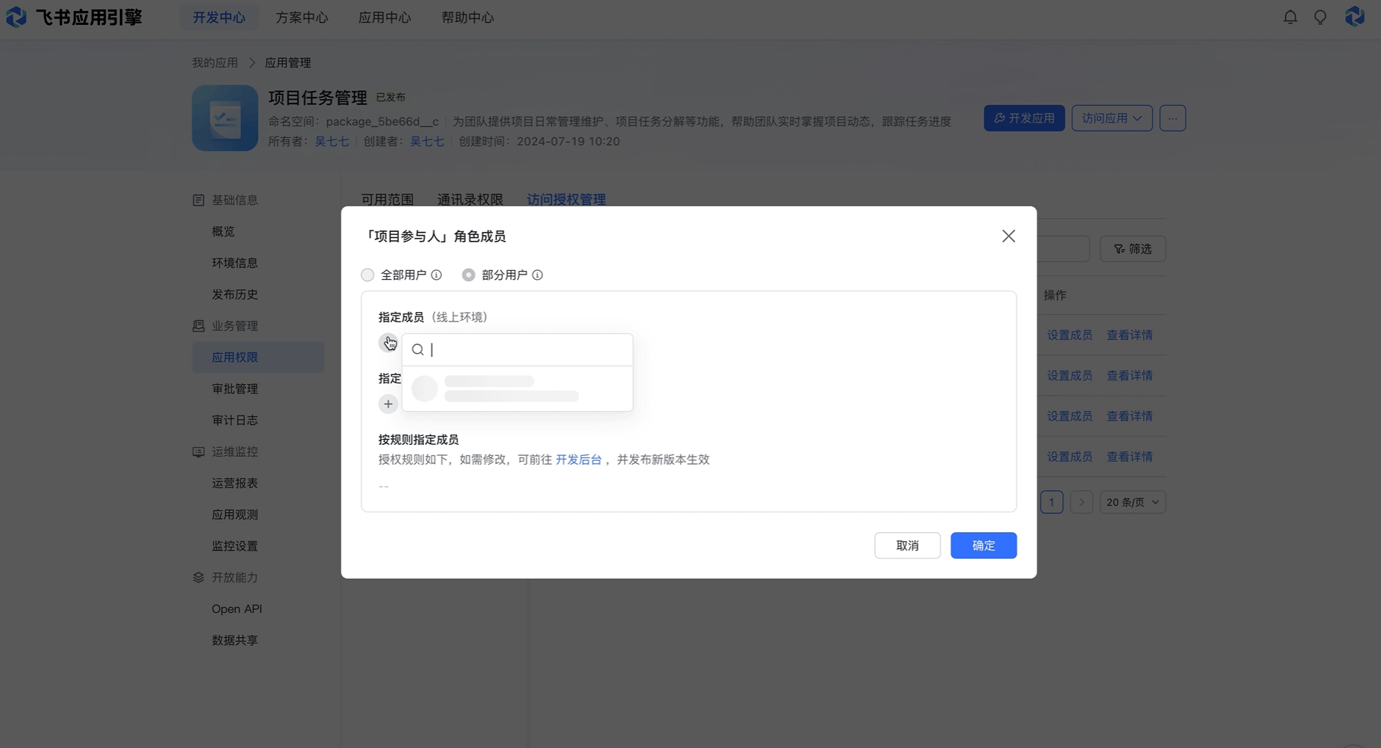Switch to 访问授权管理 tab
Image resolution: width=1381 pixels, height=748 pixels.
click(x=566, y=200)
